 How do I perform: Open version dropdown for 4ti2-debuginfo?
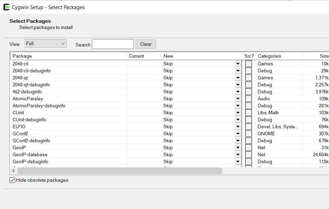coord(238,92)
